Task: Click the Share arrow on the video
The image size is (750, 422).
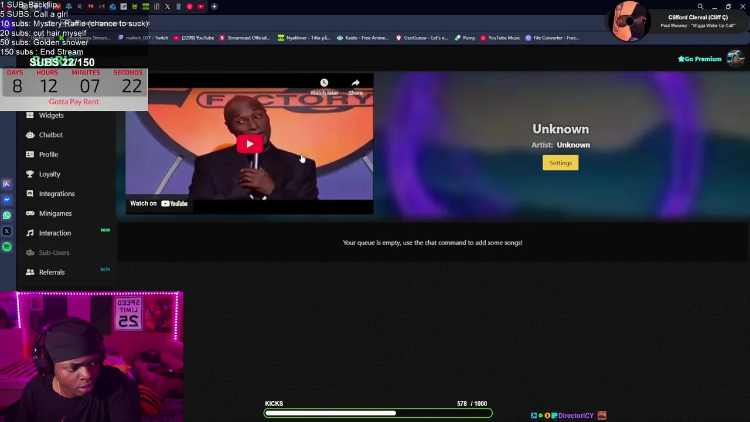Action: 356,83
